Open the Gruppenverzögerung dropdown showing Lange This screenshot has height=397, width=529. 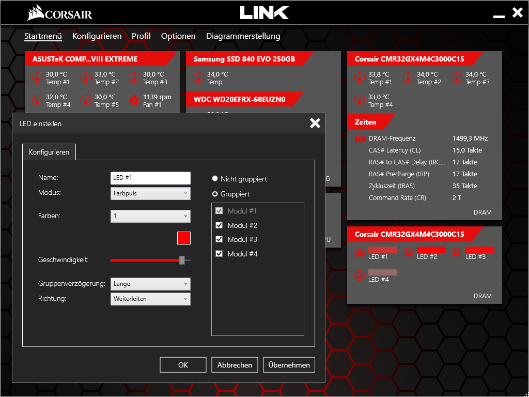click(150, 284)
